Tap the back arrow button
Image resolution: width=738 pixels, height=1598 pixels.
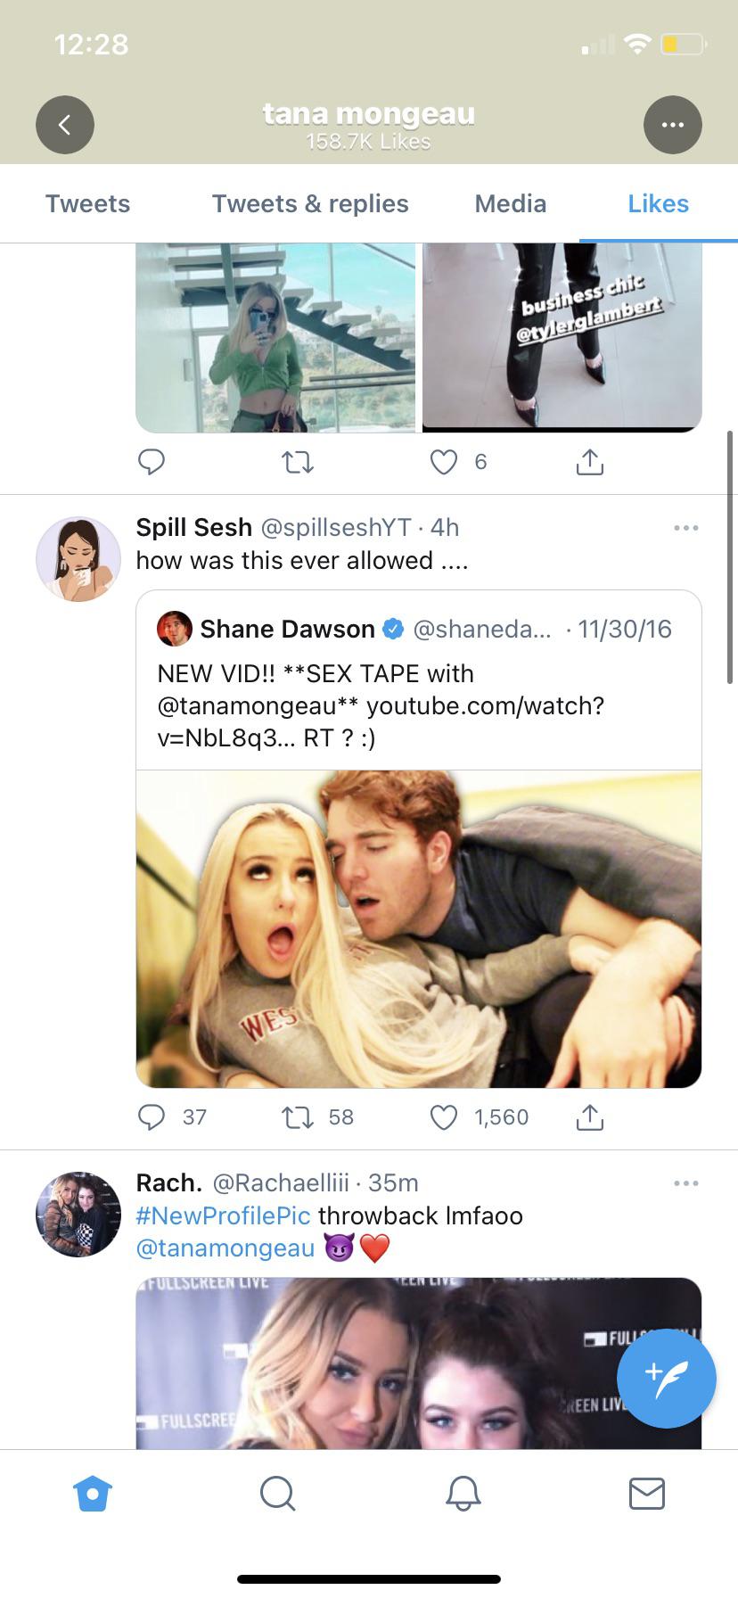[65, 125]
